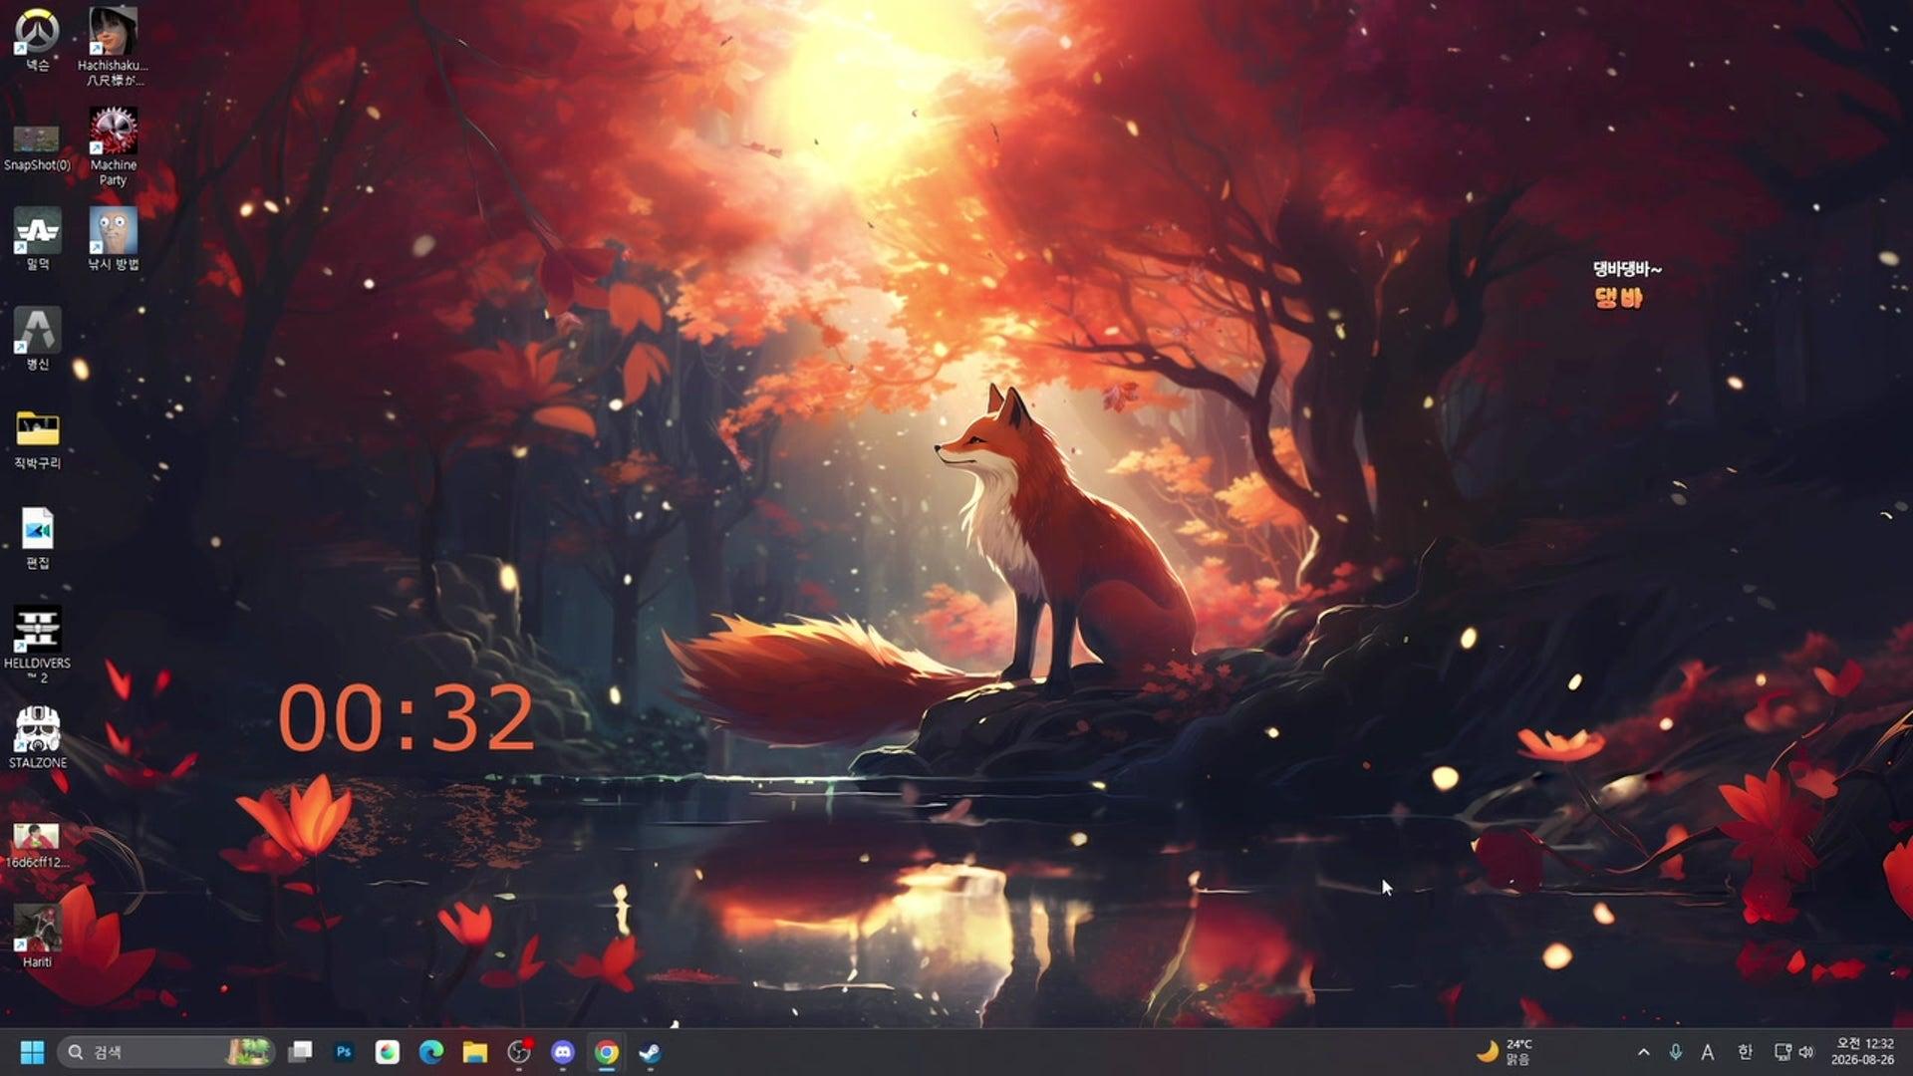
Task: Open File Explorer from the taskbar
Action: (475, 1052)
